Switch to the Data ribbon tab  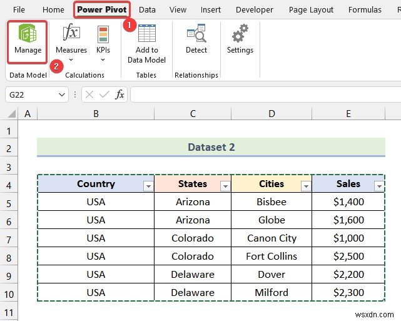pyautogui.click(x=147, y=10)
